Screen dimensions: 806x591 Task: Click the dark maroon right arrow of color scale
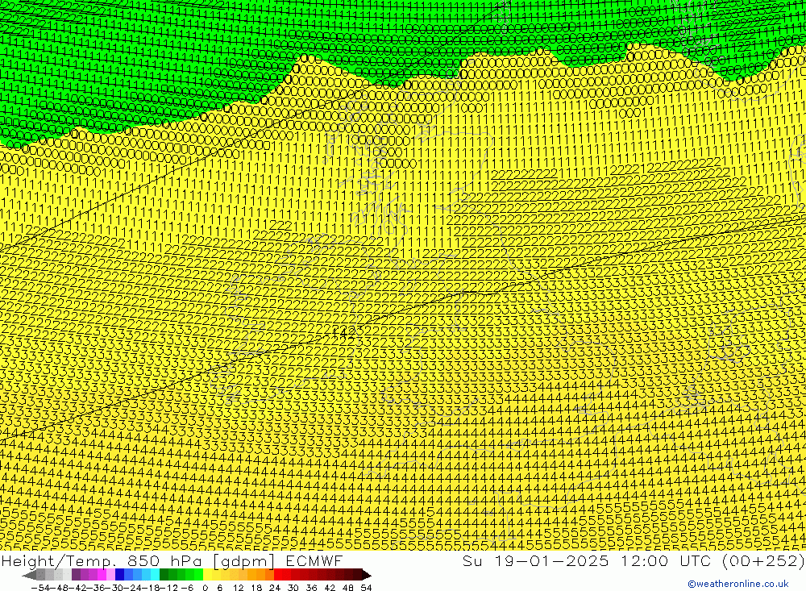pyautogui.click(x=367, y=575)
